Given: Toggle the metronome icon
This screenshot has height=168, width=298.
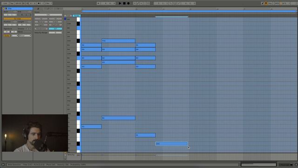Looking at the screenshot, I should click(x=39, y=3).
